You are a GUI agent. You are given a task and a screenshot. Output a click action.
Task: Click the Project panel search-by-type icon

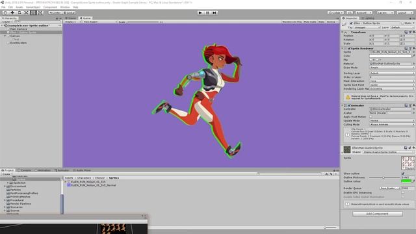(x=326, y=174)
